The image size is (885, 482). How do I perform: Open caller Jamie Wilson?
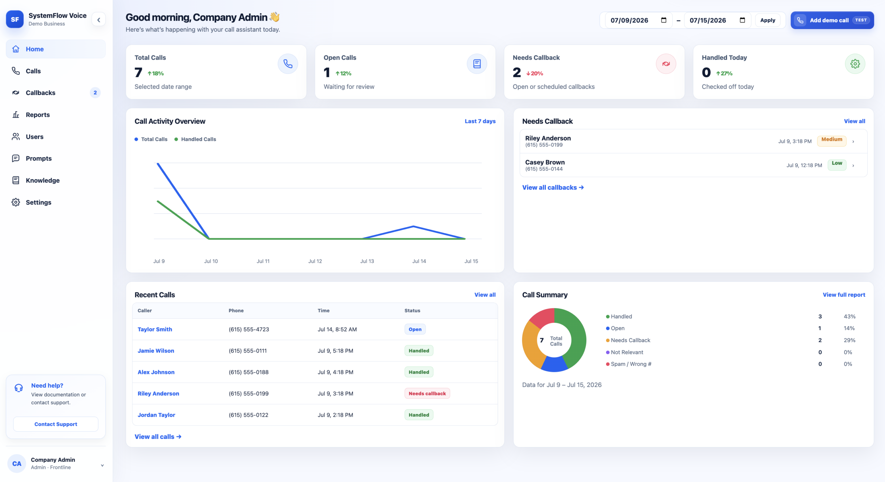(156, 351)
